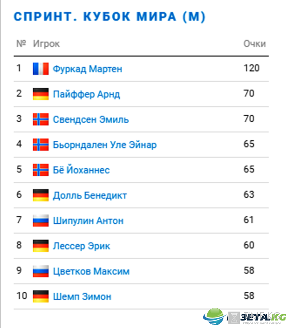
Task: Click the German flag beside Шемп Зимон
Action: point(41,297)
